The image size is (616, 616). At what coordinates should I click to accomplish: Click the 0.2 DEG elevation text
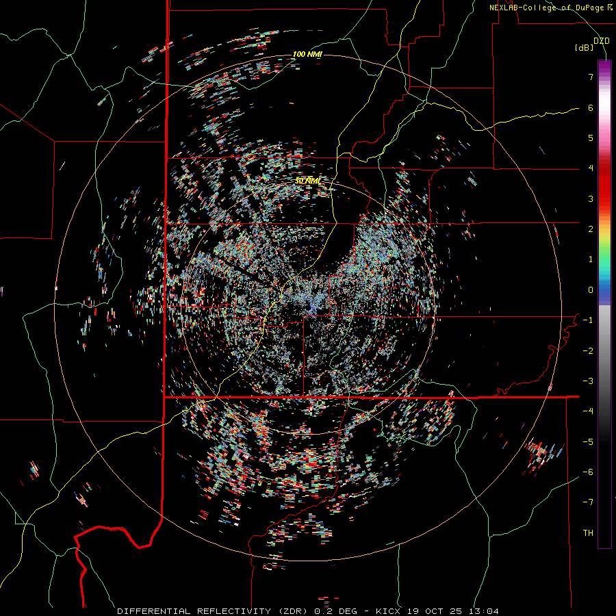pos(335,611)
